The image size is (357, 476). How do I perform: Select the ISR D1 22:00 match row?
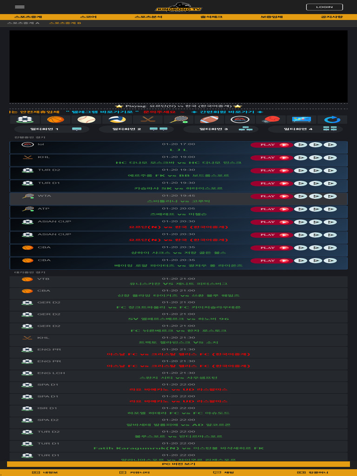tap(178, 411)
